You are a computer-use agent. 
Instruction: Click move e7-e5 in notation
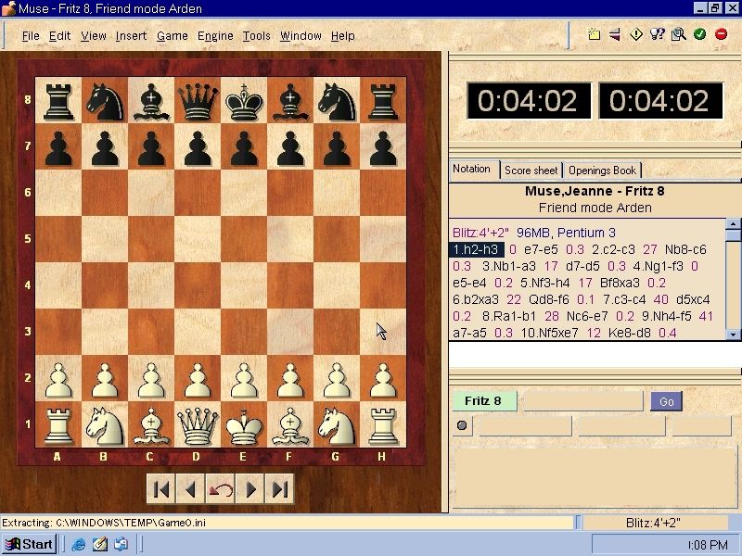tap(541, 249)
